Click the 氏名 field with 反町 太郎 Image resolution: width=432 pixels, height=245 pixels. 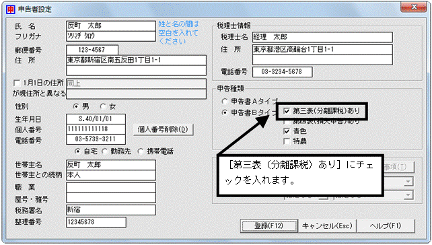click(x=111, y=26)
